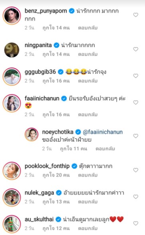Reply to nulek_gaga's comment
Screen dimensions: 145x235
tap(88, 202)
